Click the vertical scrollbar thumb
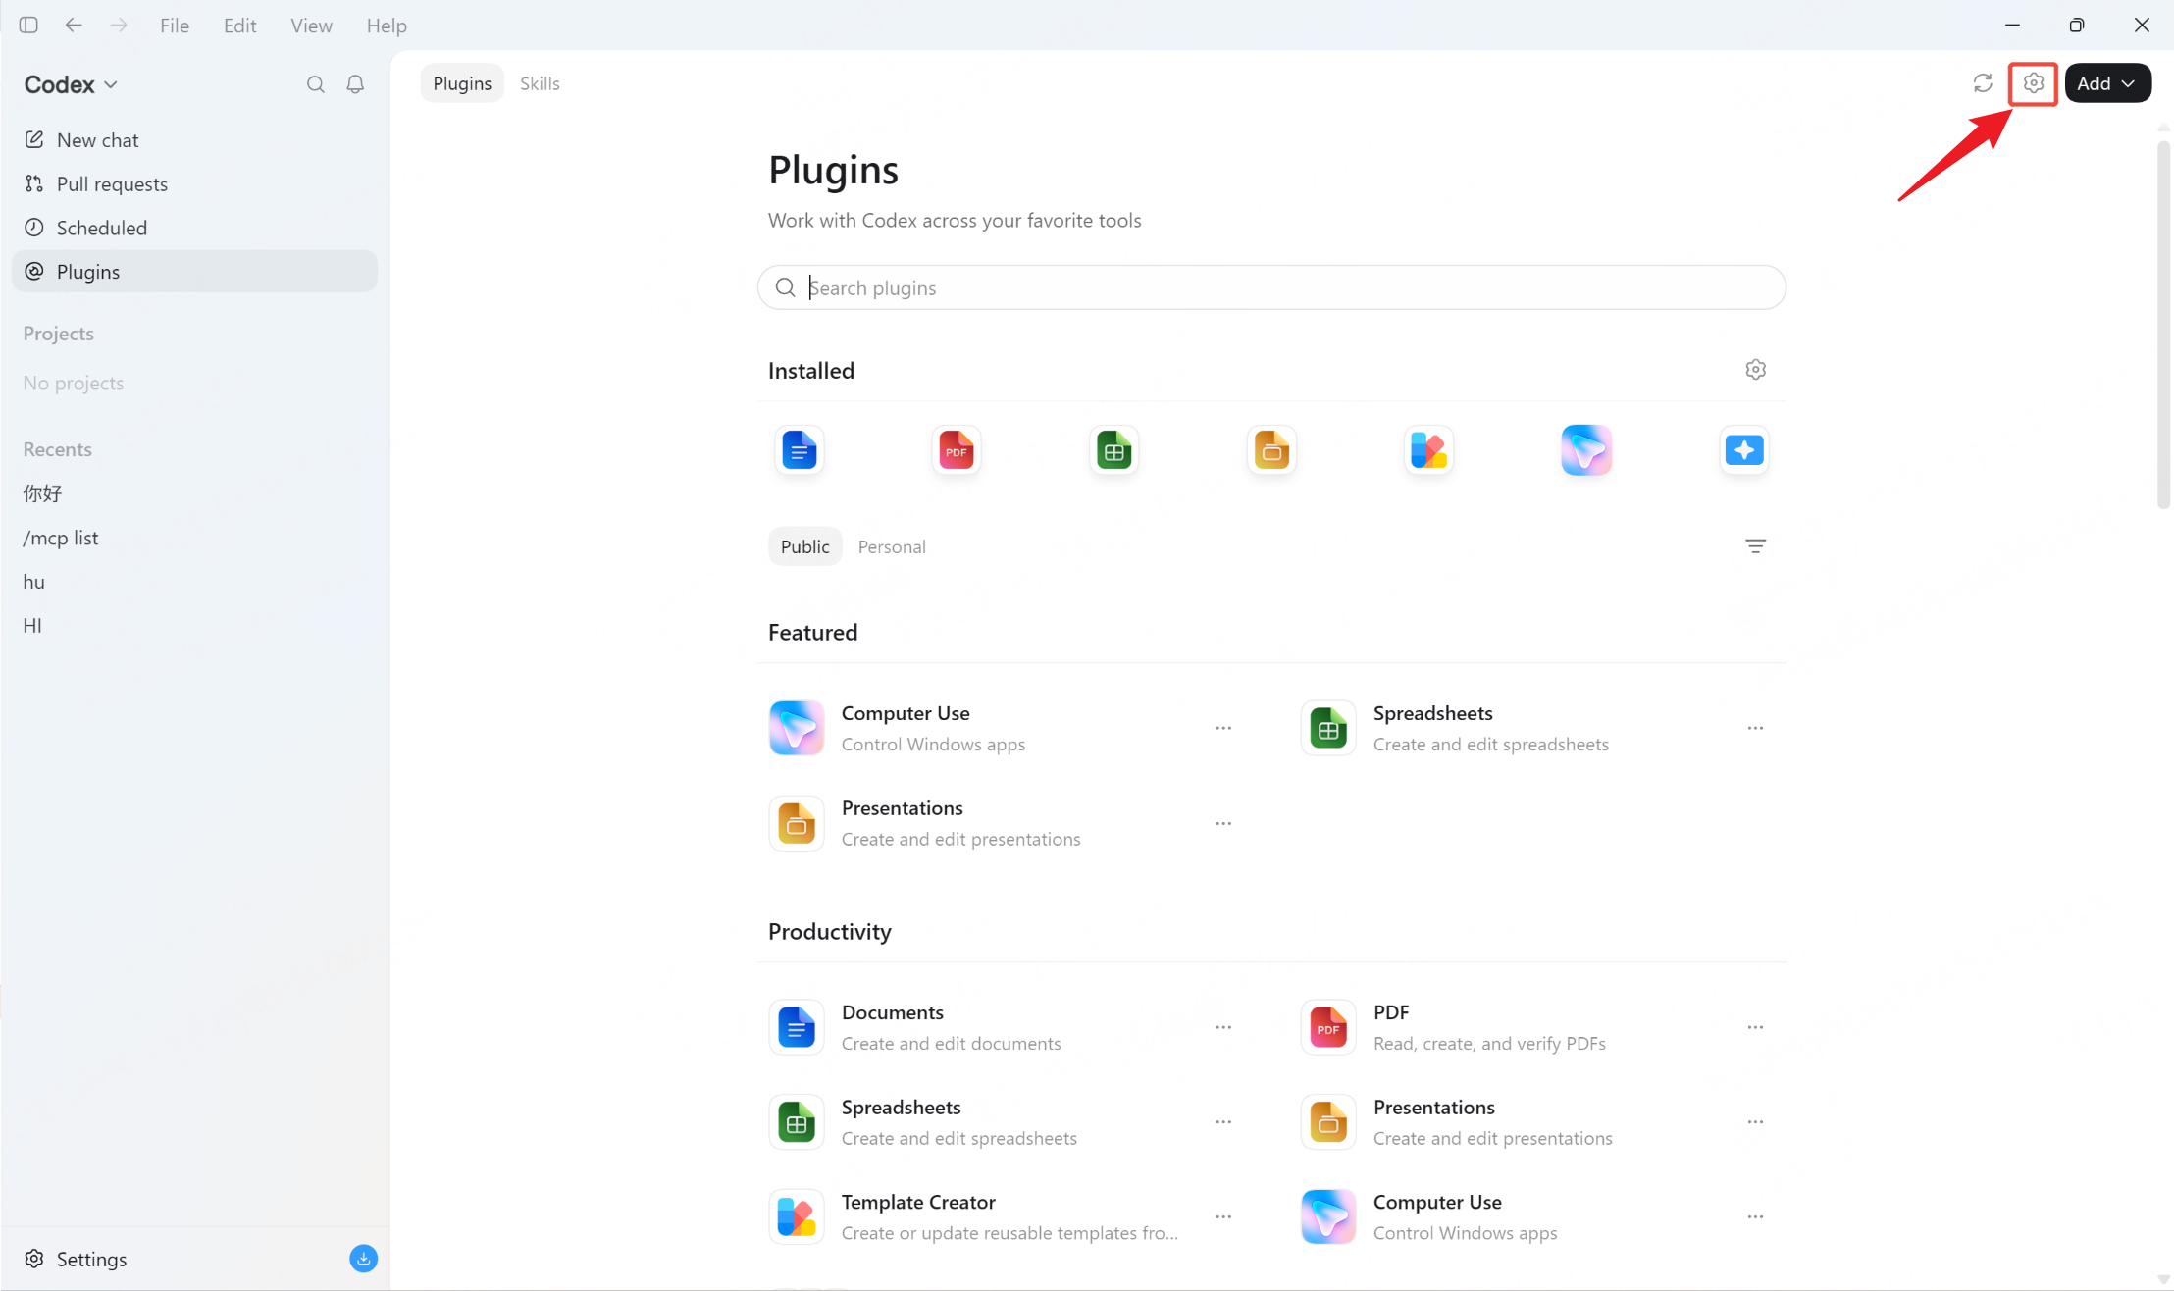This screenshot has width=2174, height=1291. [2163, 324]
